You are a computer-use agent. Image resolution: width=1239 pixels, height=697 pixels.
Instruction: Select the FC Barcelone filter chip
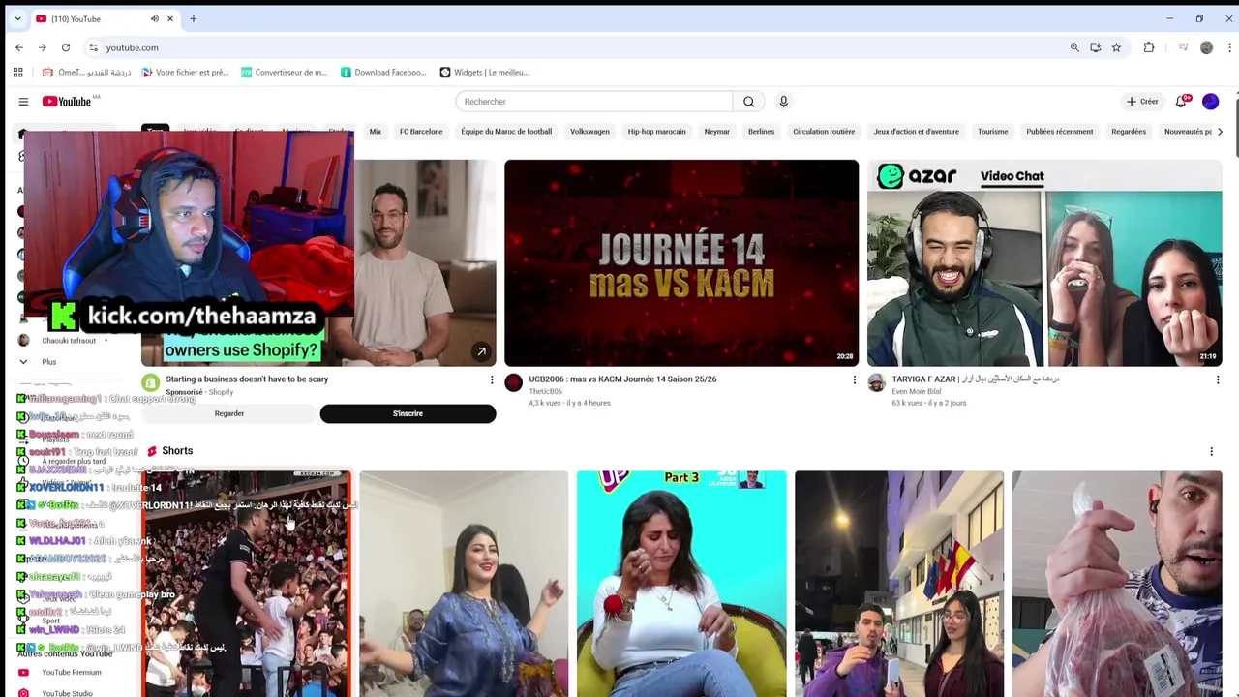pos(421,132)
